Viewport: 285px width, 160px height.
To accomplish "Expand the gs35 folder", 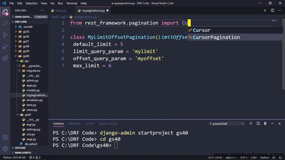I will 30,32.
